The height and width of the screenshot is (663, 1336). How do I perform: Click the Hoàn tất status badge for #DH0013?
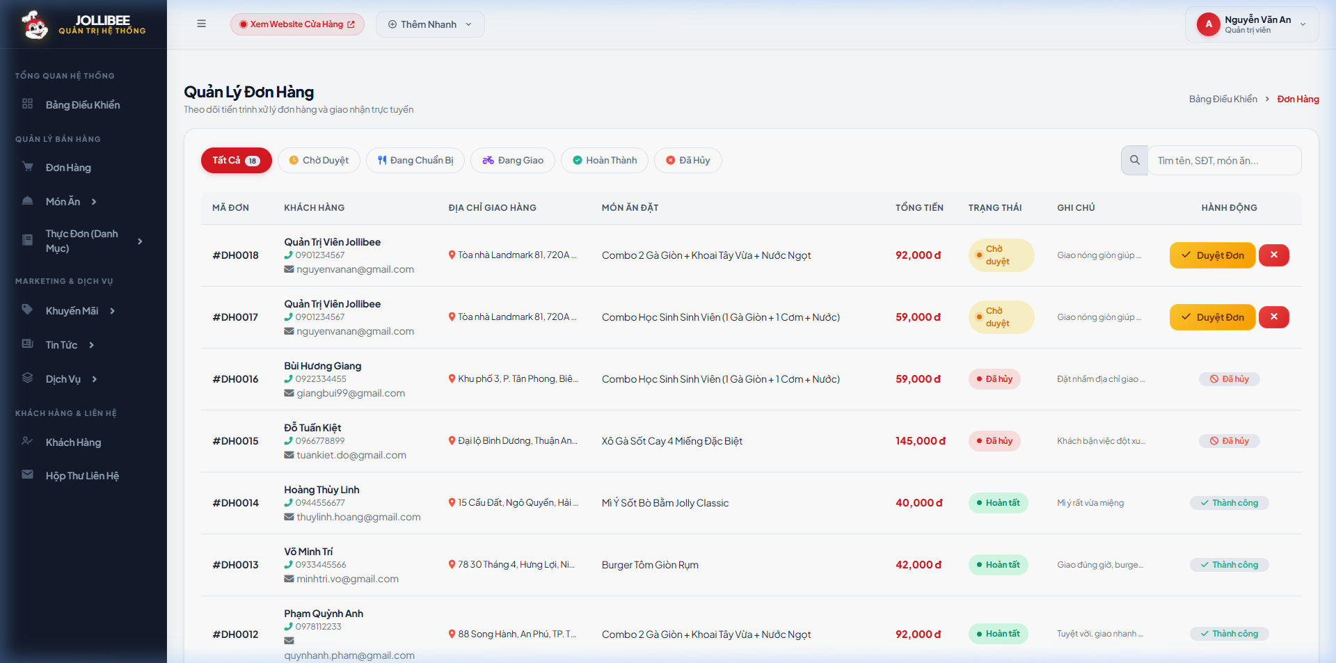point(998,565)
